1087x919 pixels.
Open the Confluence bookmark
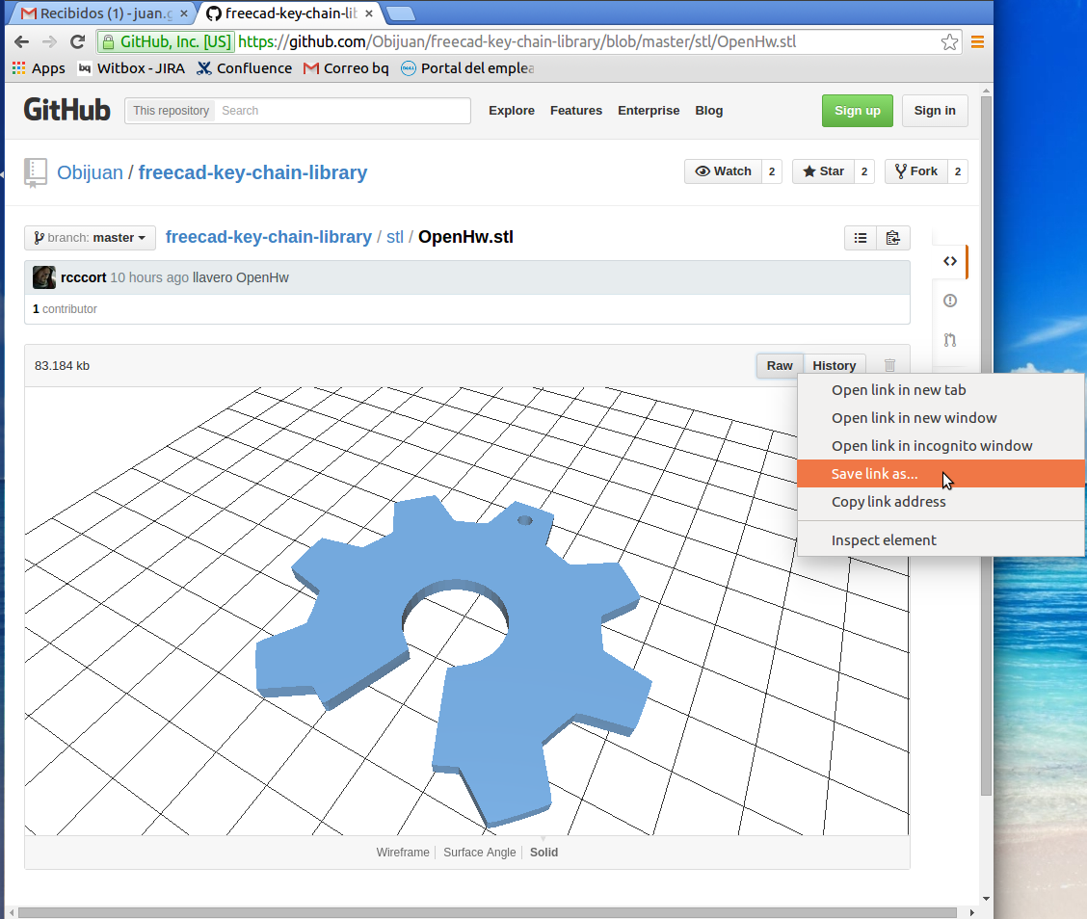tap(245, 68)
